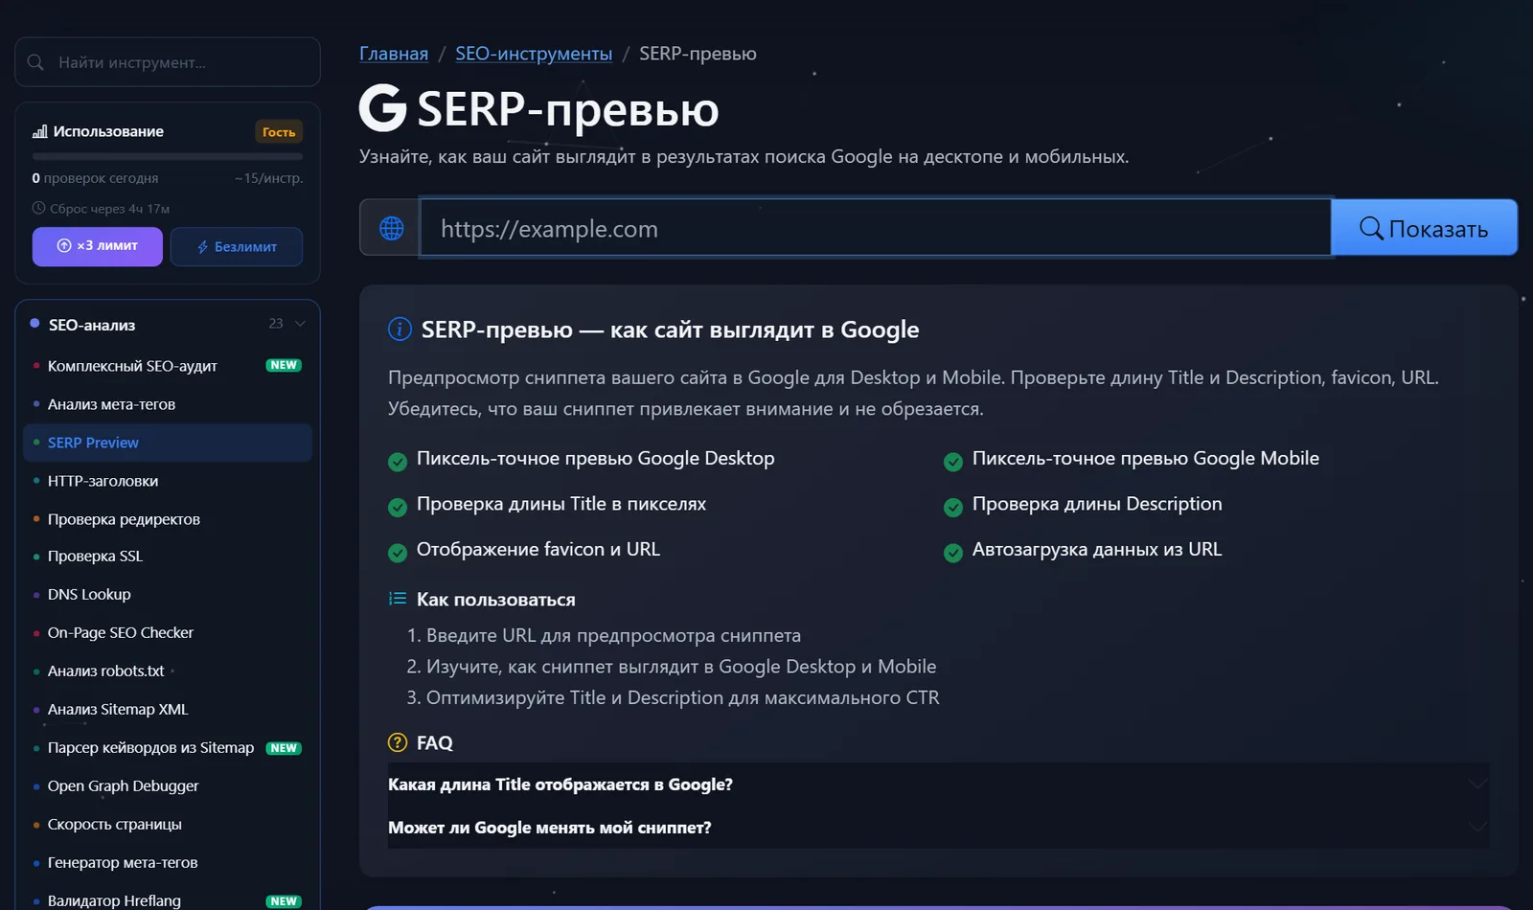The width and height of the screenshot is (1533, 910).
Task: Click the Безлимит button
Action: [x=237, y=246]
